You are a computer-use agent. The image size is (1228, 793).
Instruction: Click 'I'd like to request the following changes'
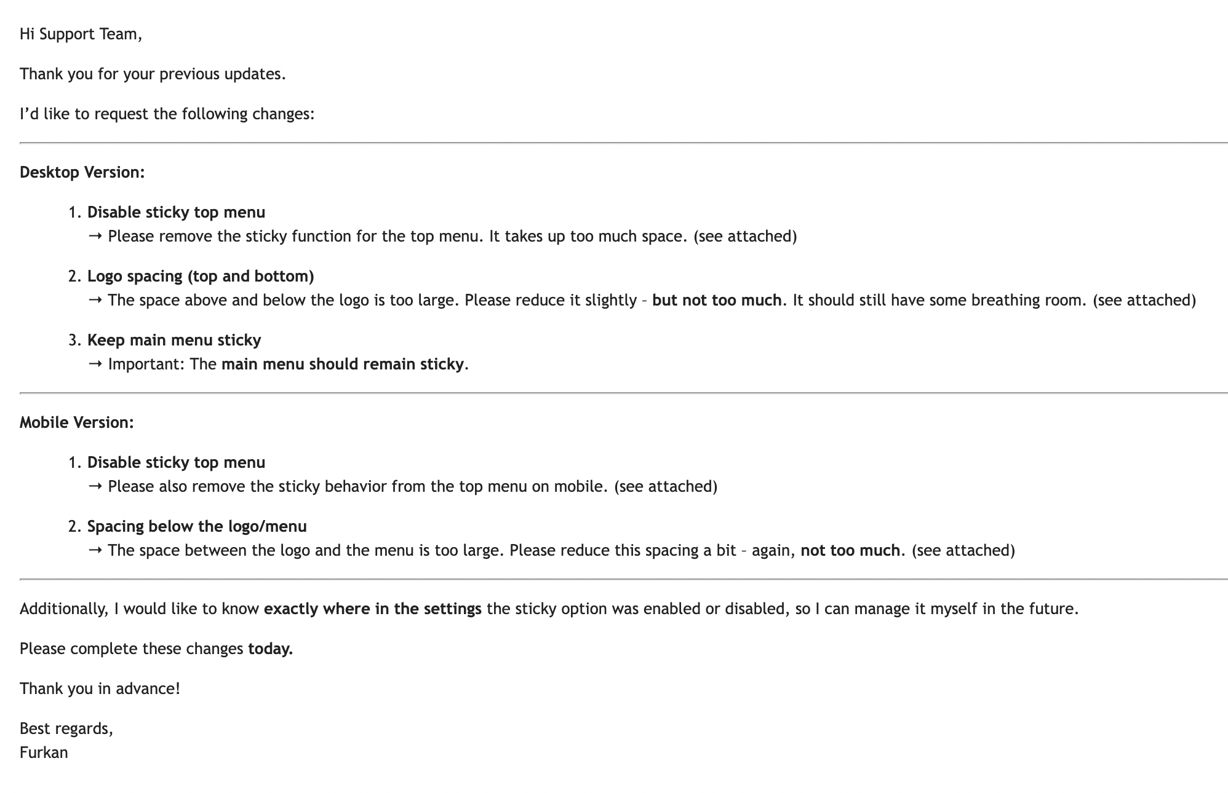pyautogui.click(x=167, y=114)
